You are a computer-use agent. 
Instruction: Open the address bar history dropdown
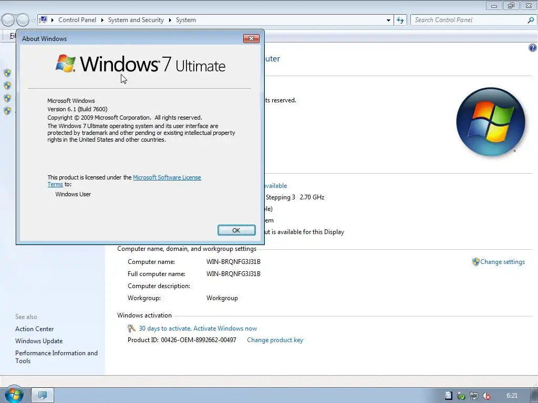click(x=388, y=20)
